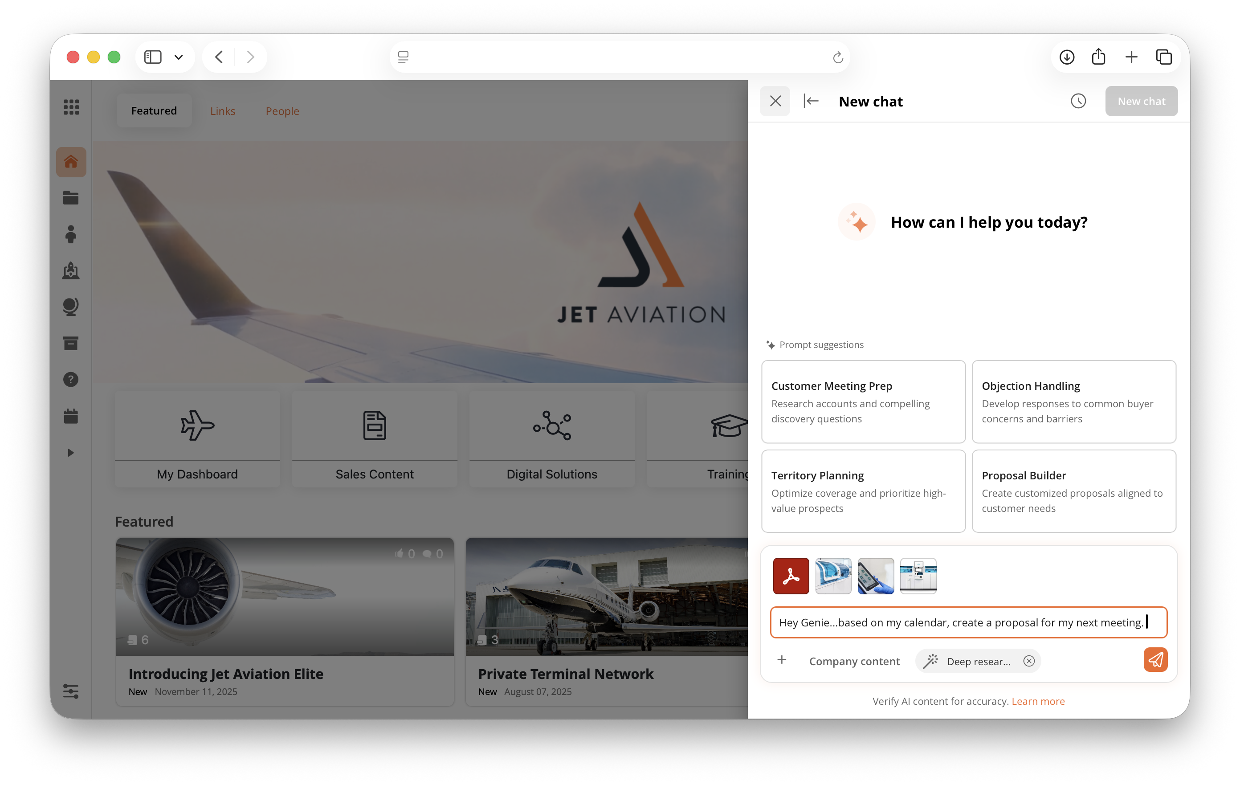Click the filter sliders icon at sidebar bottom

[x=71, y=691]
